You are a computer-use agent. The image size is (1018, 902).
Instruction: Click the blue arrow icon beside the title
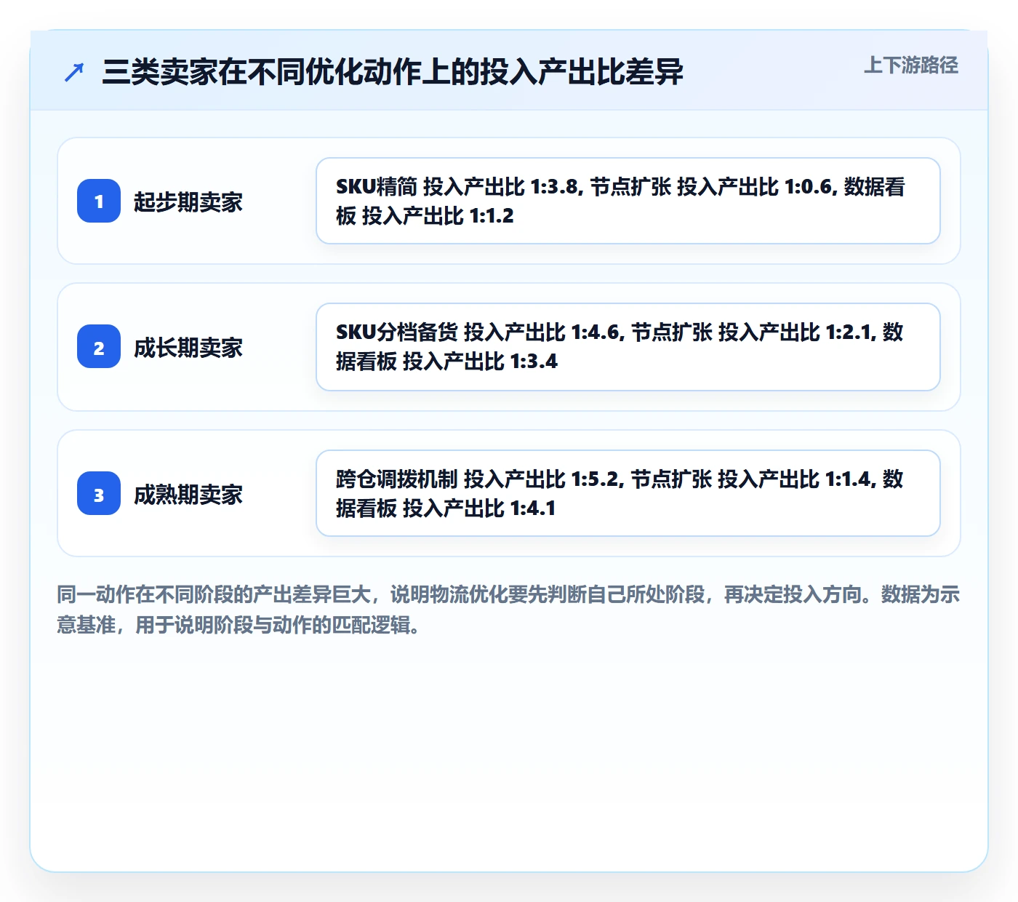click(74, 72)
